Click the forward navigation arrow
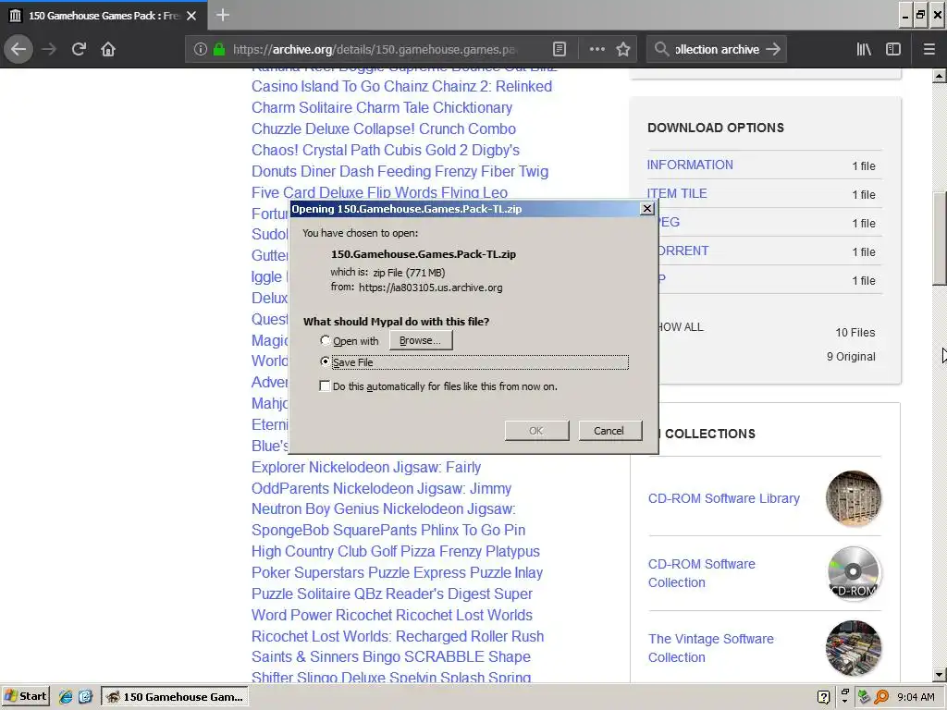947x710 pixels. coord(49,49)
